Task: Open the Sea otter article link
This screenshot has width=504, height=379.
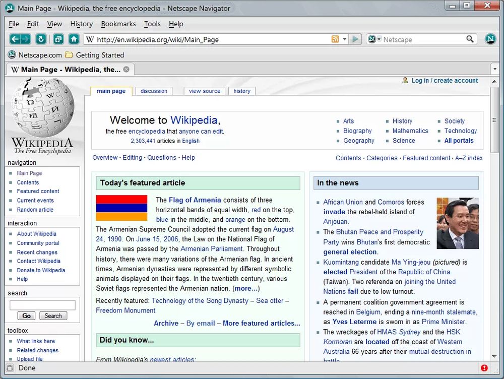Action: point(270,300)
